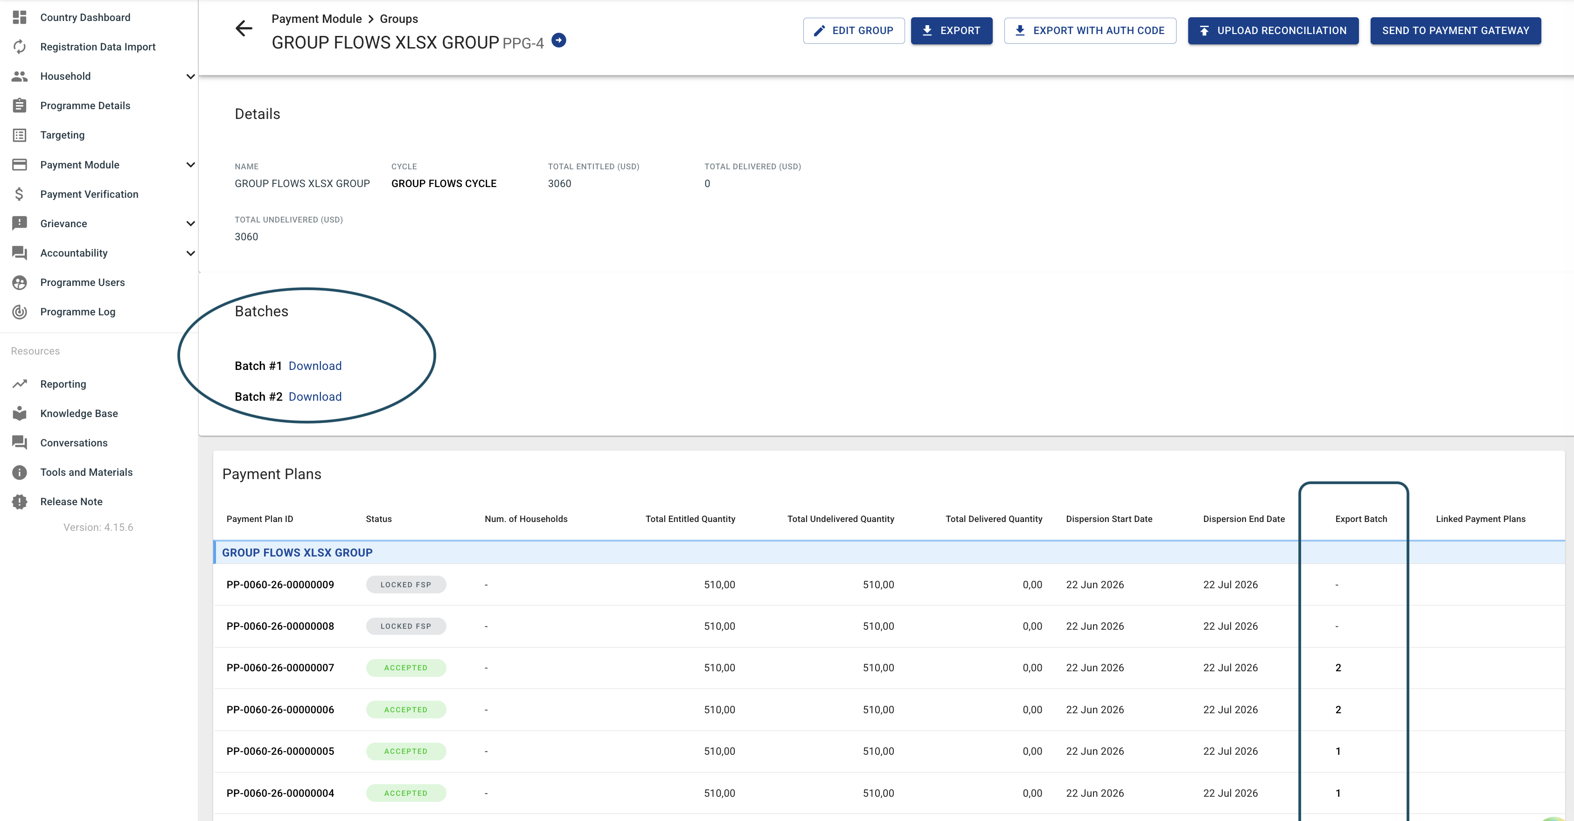Click the Knowledge Base icon

20,413
